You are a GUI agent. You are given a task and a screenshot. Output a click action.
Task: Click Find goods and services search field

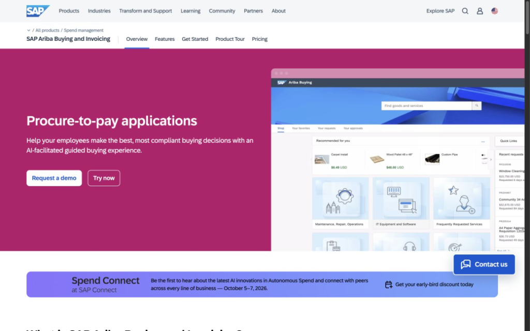point(426,106)
